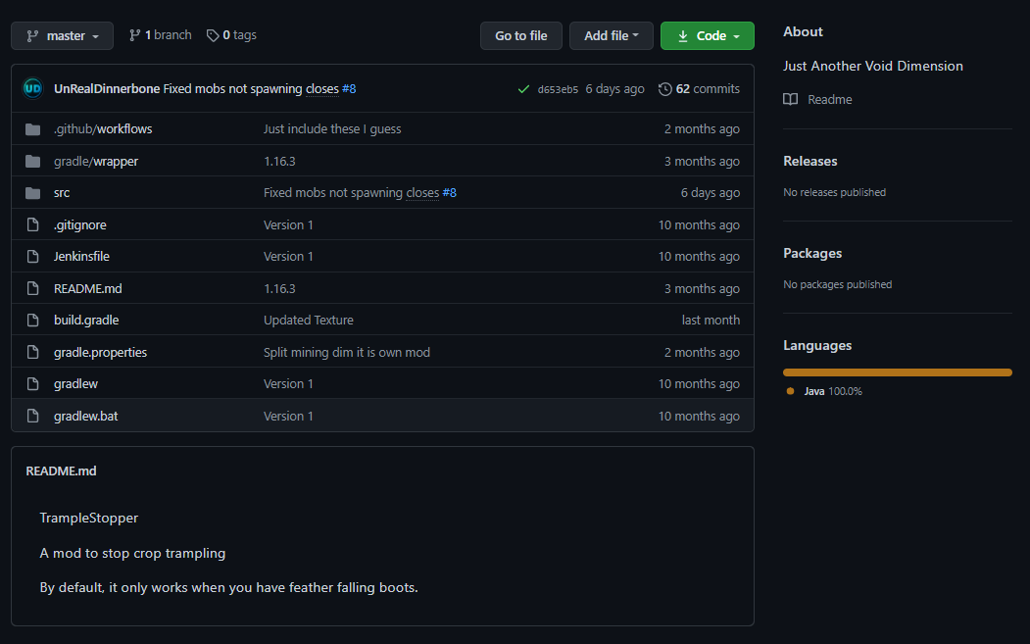The width and height of the screenshot is (1030, 644).
Task: Select the .github/workflows folder icon
Action: pos(32,128)
